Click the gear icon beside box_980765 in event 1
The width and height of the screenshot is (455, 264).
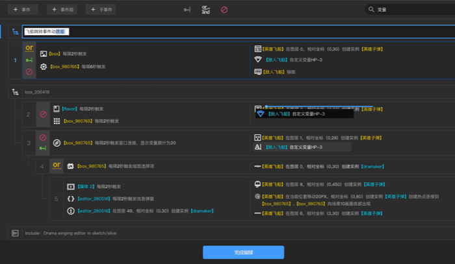(44, 67)
